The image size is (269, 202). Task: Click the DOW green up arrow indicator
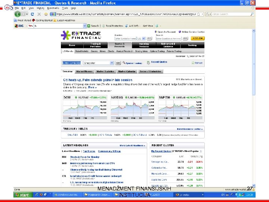(76, 97)
